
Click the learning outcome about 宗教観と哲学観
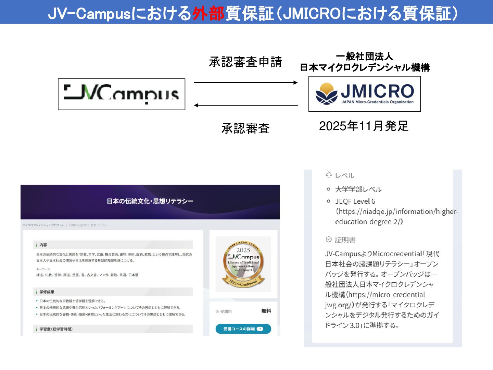(73, 301)
